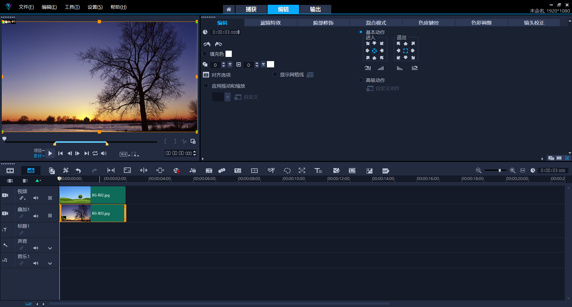Viewport: 572px width, 307px height.
Task: Switch to Timeline view icon
Action: coord(31,170)
